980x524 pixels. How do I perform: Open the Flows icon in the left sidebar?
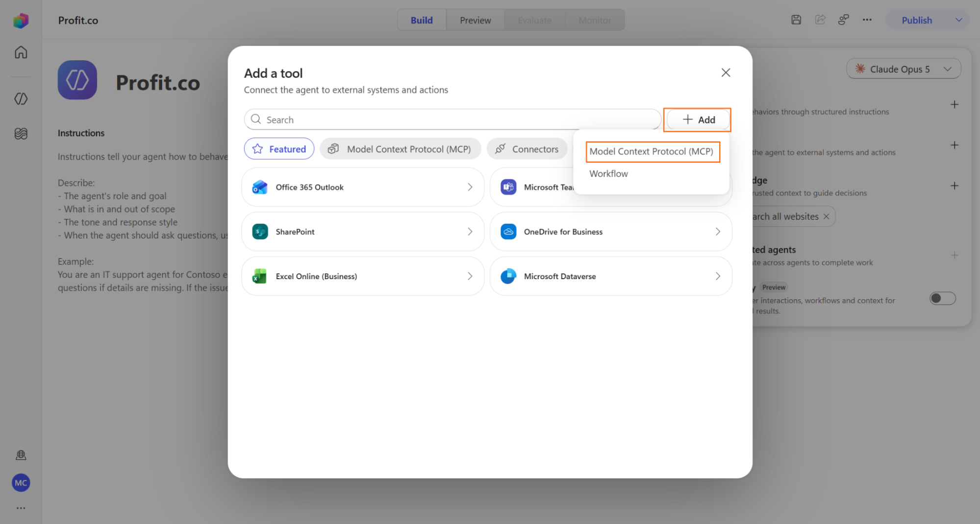point(21,134)
